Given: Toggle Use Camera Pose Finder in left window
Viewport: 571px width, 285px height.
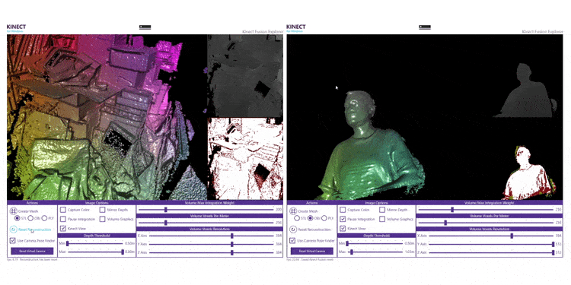Looking at the screenshot, I should (13, 241).
